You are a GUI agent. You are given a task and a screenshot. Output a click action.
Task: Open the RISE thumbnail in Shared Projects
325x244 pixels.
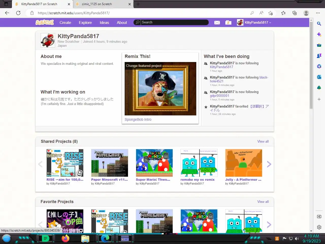click(x=65, y=163)
